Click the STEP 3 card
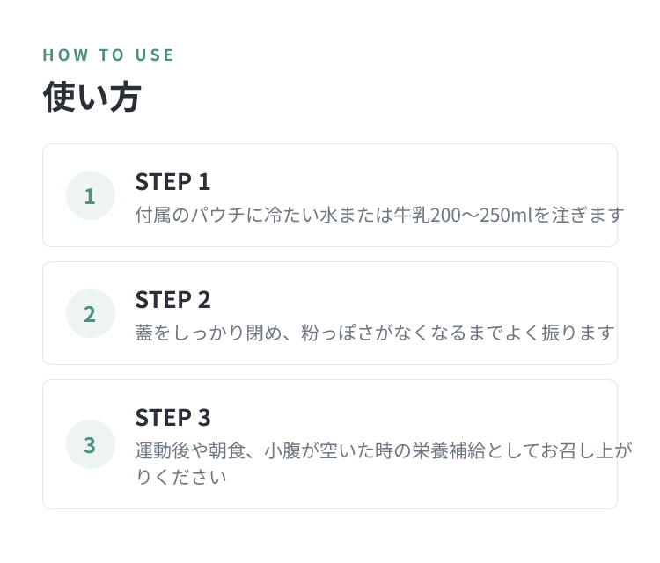 tap(330, 444)
